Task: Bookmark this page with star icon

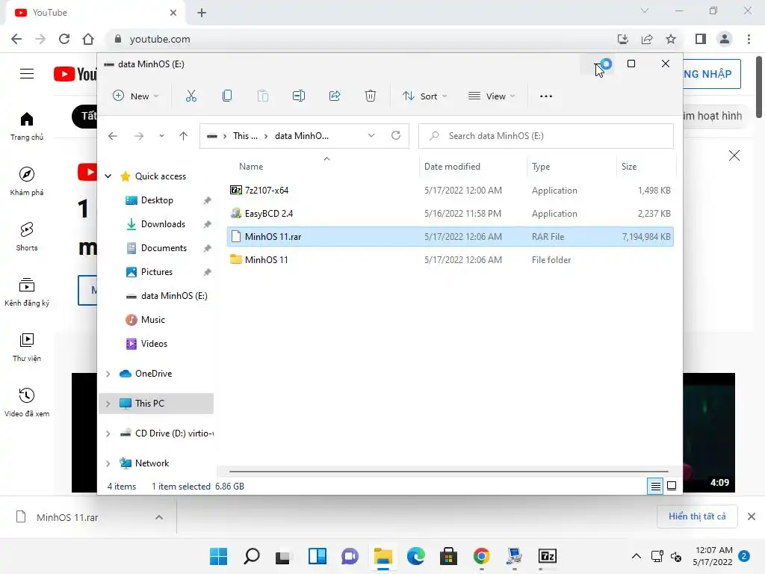Action: 671,39
